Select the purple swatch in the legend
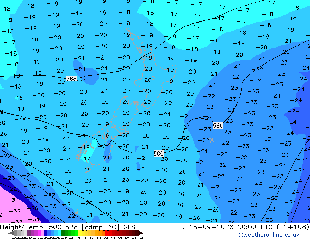Viewport: 310px width, 239px height. click(x=29, y=233)
